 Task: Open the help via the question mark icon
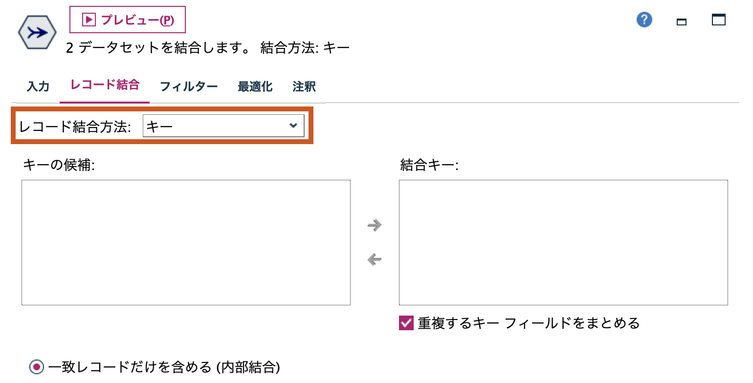644,20
